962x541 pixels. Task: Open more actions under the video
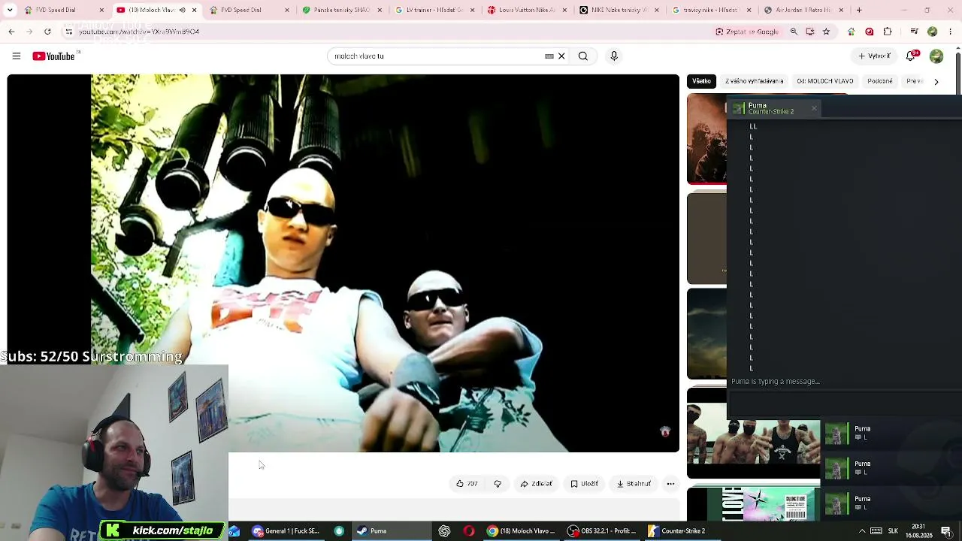click(x=670, y=484)
